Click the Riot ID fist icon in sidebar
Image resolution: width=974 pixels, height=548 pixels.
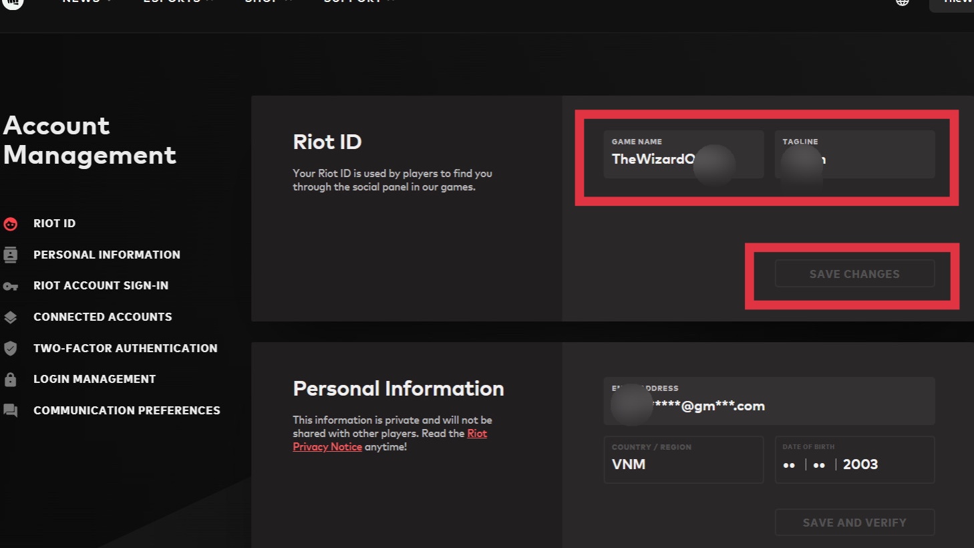click(x=11, y=224)
